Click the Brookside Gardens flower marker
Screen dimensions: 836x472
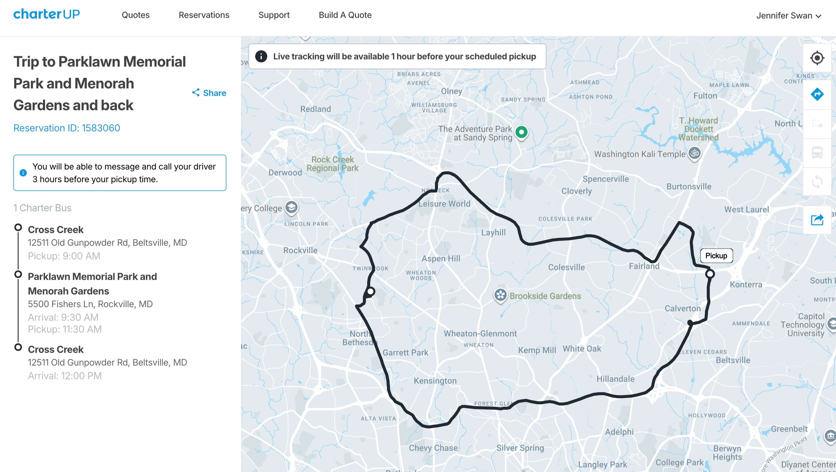coord(500,296)
